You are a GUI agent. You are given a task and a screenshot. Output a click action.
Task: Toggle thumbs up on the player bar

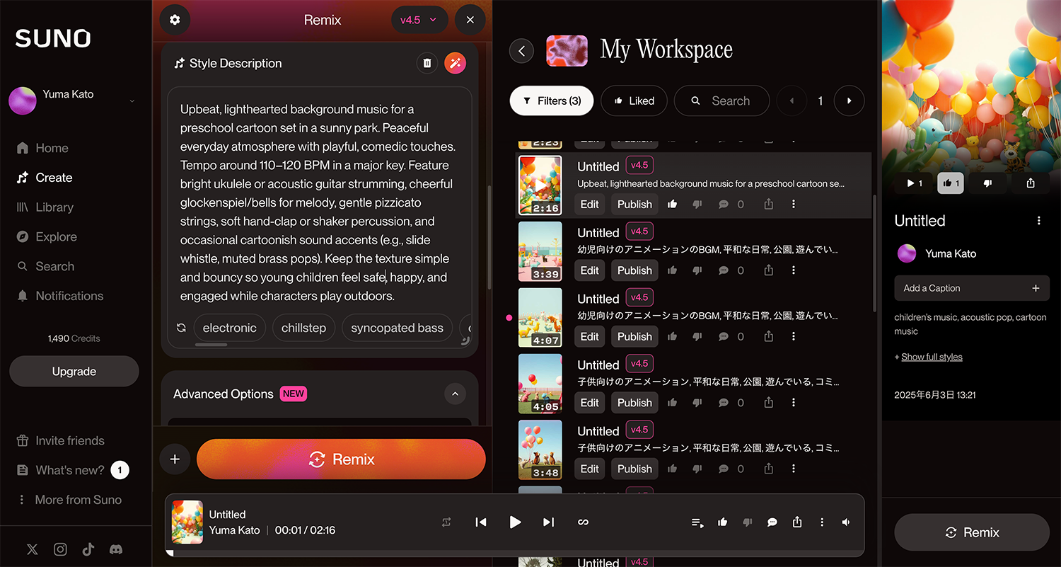point(722,522)
